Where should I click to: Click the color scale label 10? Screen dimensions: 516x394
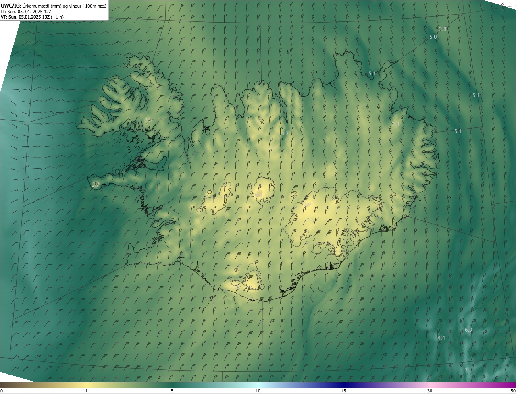[x=258, y=391]
